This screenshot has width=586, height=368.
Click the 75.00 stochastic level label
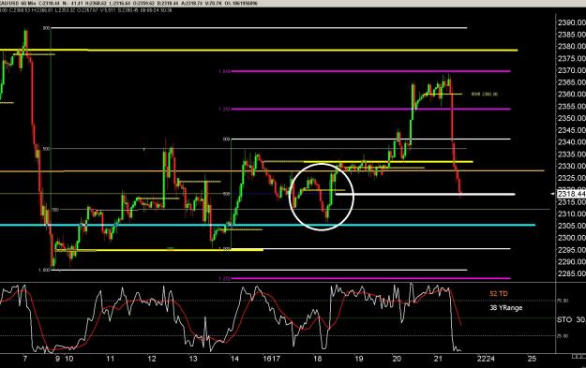coord(563,301)
